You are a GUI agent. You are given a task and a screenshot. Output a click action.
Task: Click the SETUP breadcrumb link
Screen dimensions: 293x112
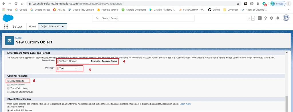pyautogui.click(x=19, y=38)
